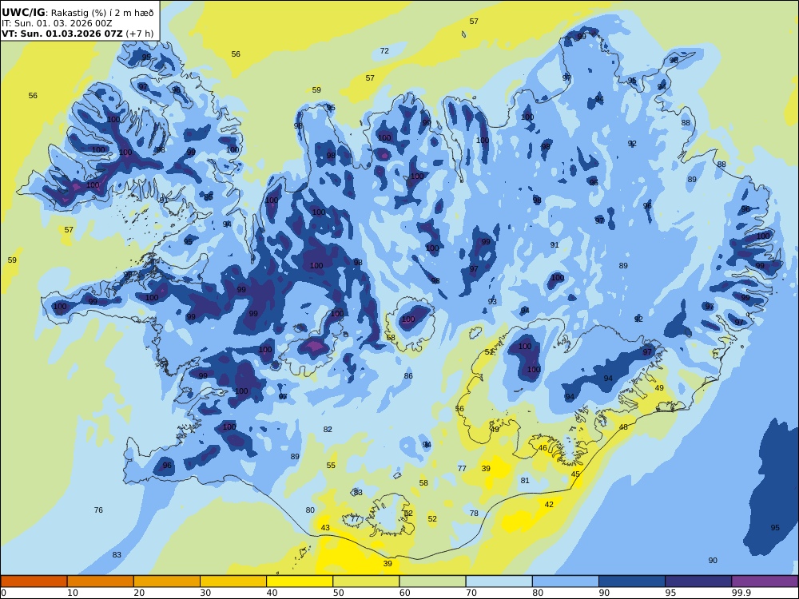Click the 0–10 dark orange legend swatch
Screen dimensions: 799x599
(34, 581)
